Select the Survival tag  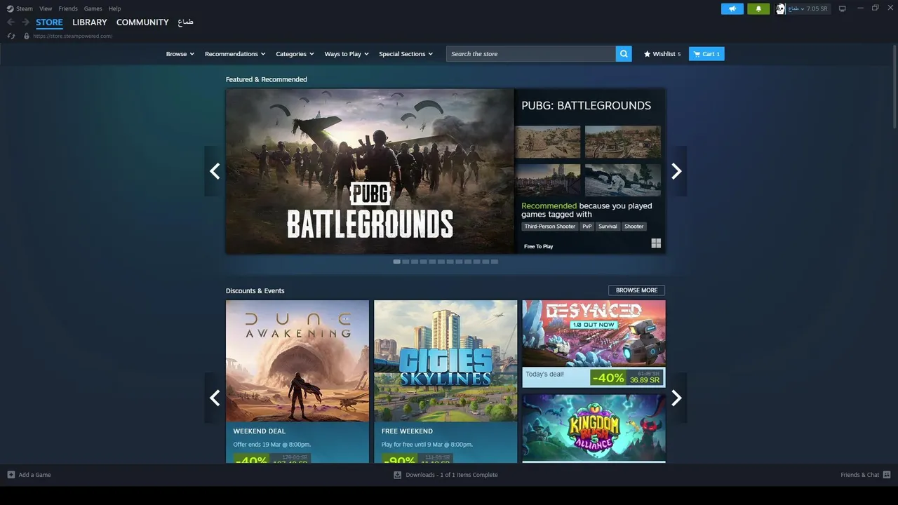click(608, 227)
